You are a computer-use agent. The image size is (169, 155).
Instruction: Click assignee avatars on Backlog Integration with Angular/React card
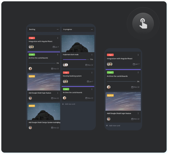pos(31,47)
